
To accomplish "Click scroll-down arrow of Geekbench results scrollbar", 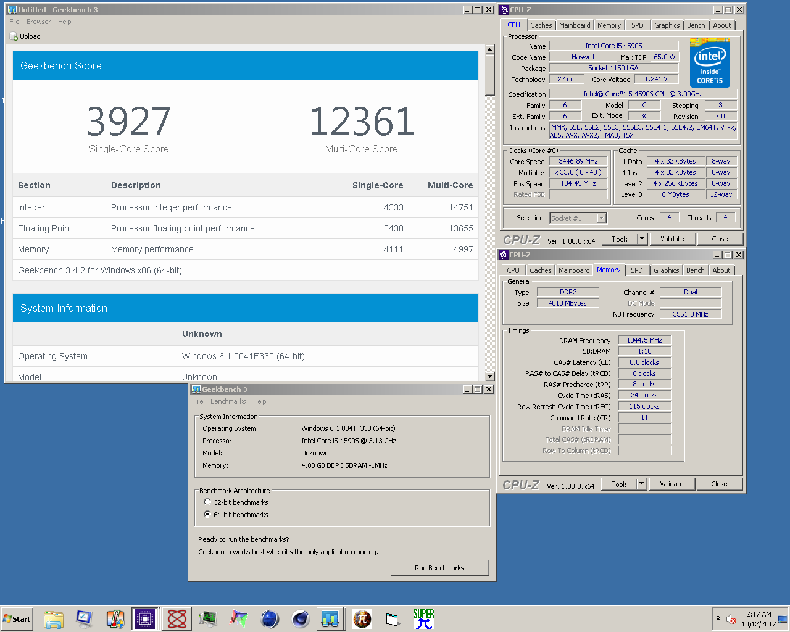I will pyautogui.click(x=490, y=376).
